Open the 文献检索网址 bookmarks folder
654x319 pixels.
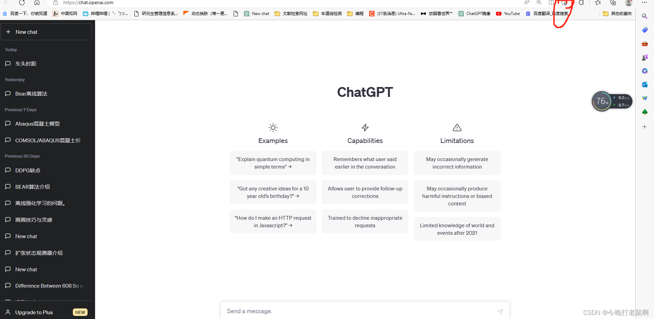291,14
